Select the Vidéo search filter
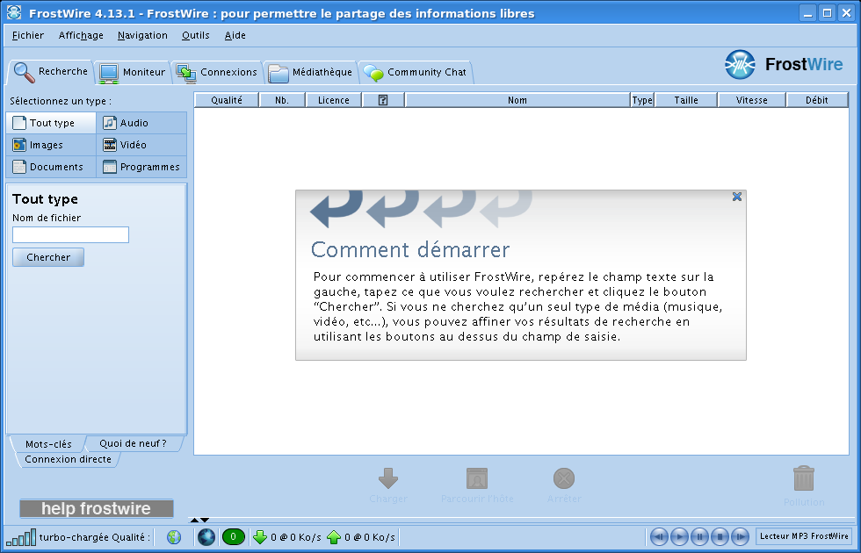The width and height of the screenshot is (861, 553). pyautogui.click(x=141, y=145)
